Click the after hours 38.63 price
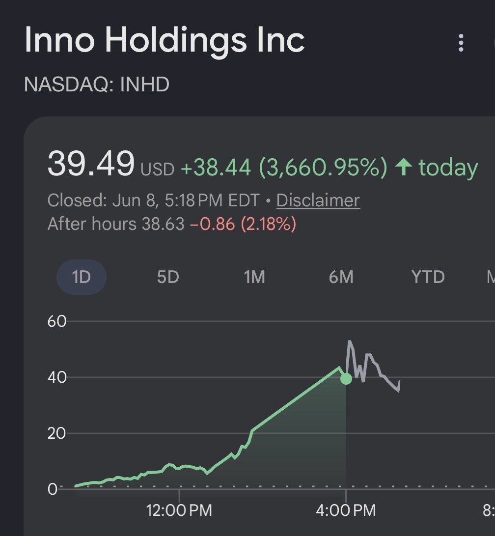This screenshot has width=495, height=536. (x=163, y=224)
